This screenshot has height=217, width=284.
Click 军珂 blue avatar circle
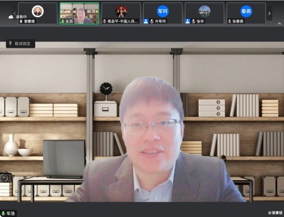point(162,11)
